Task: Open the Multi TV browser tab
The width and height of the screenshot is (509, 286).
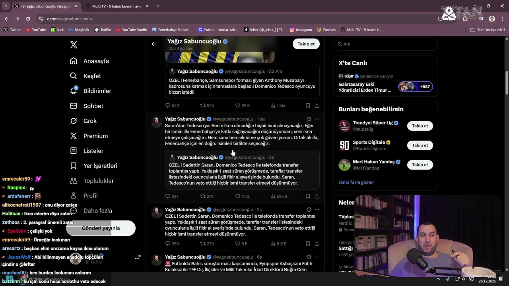Action: 117,6
